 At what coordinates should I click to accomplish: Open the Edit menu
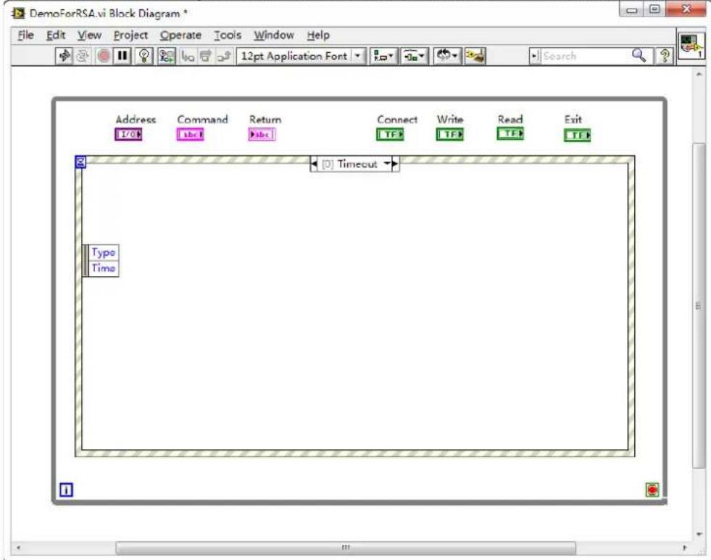(x=56, y=35)
